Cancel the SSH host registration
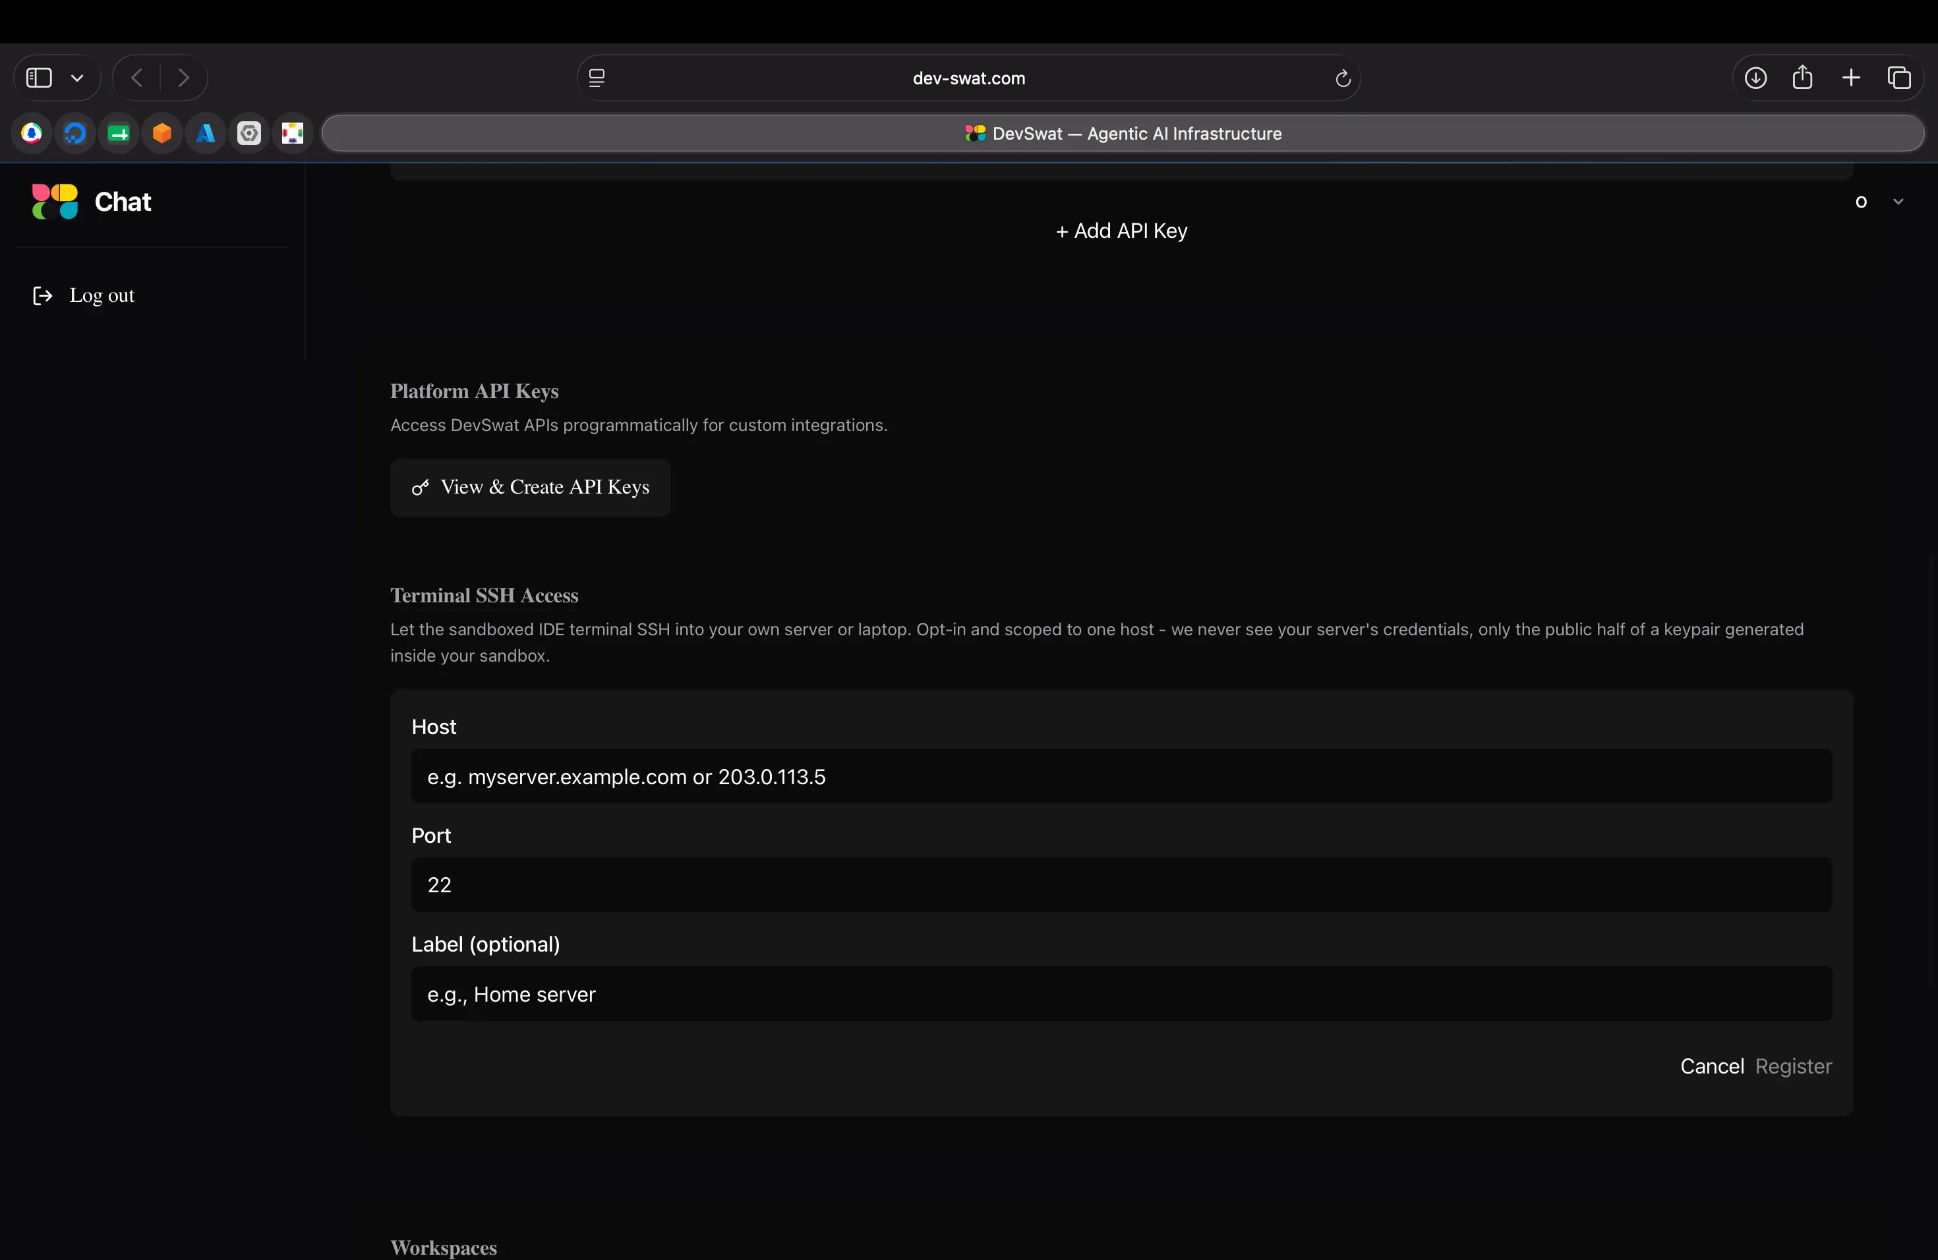This screenshot has width=1938, height=1260. point(1712,1066)
